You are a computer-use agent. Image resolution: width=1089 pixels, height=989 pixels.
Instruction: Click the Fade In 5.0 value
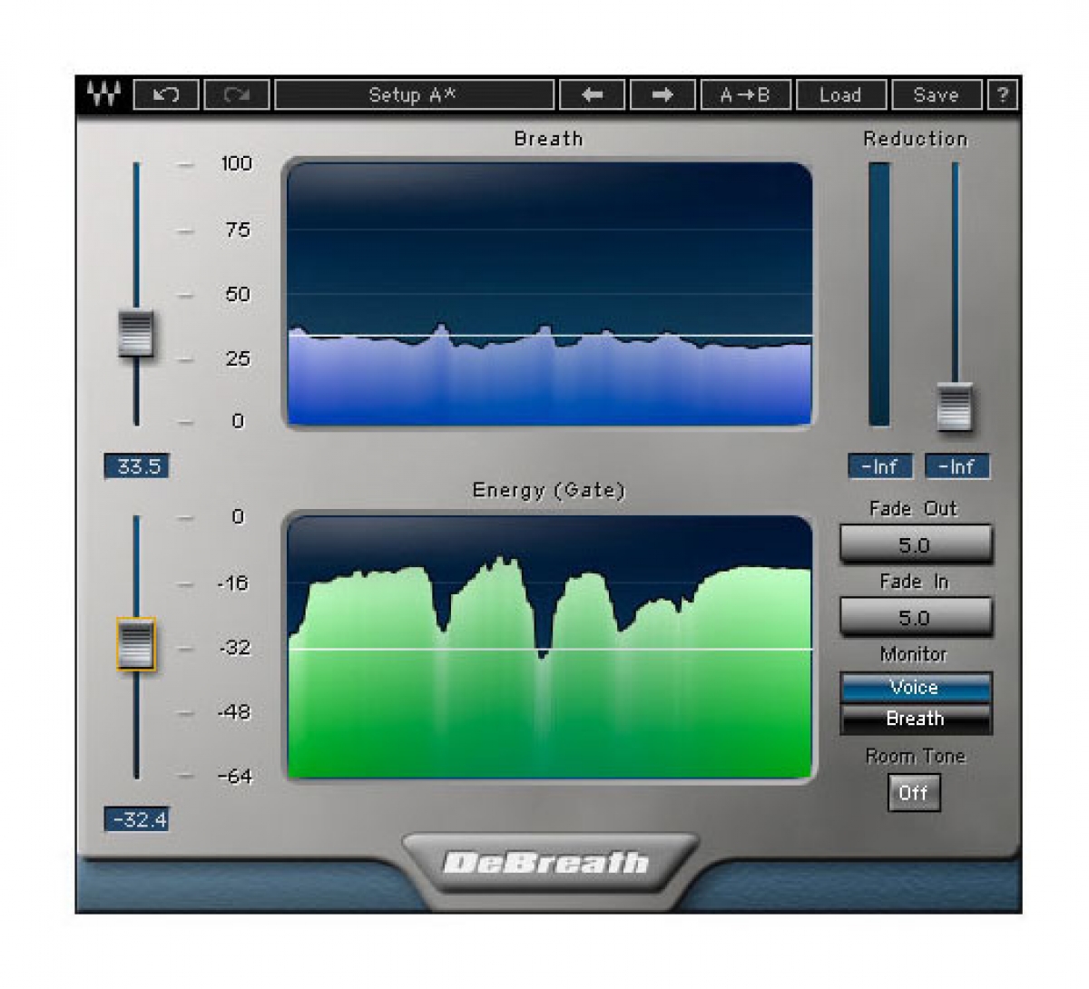pos(915,618)
